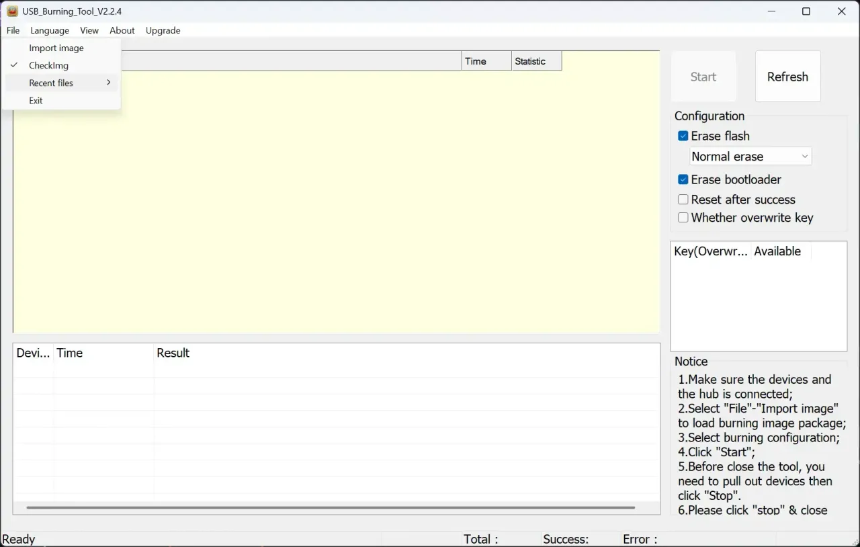This screenshot has height=547, width=860.
Task: Open the Upgrade menu
Action: pos(163,30)
